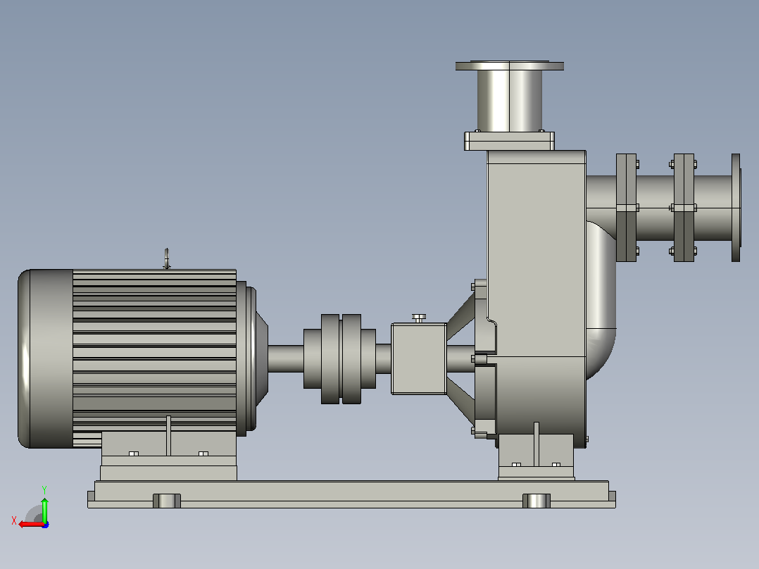759x569 pixels.
Task: Select the curved elbow behind the pump casing
Action: [601, 300]
